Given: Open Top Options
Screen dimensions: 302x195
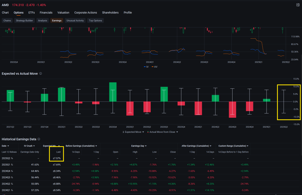Looking at the screenshot, I should (x=95, y=20).
